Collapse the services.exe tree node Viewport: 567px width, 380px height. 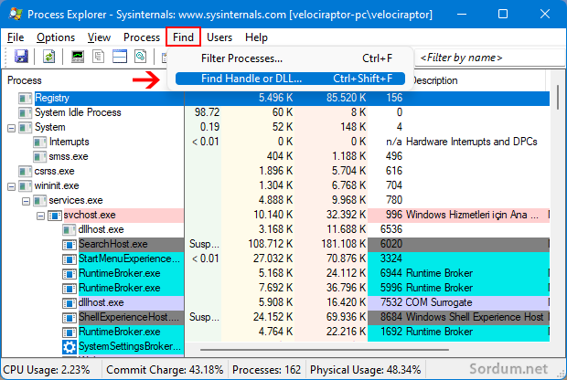click(x=26, y=201)
